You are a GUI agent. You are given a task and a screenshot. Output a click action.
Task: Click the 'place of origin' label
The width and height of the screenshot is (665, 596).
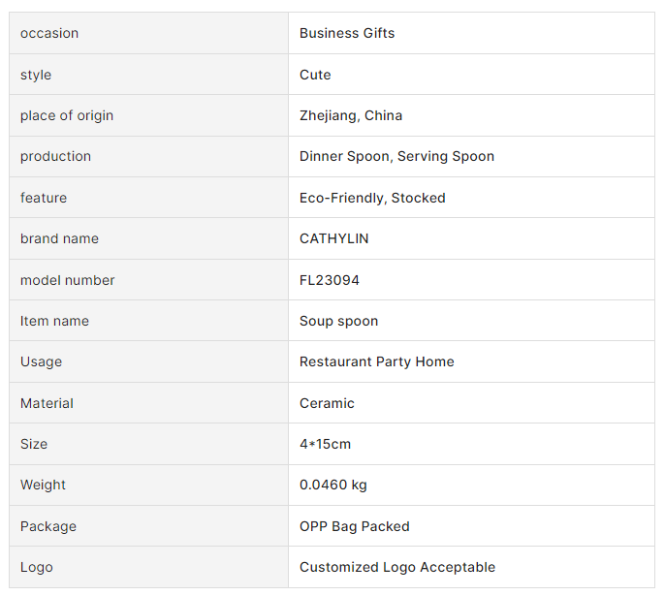pyautogui.click(x=67, y=115)
